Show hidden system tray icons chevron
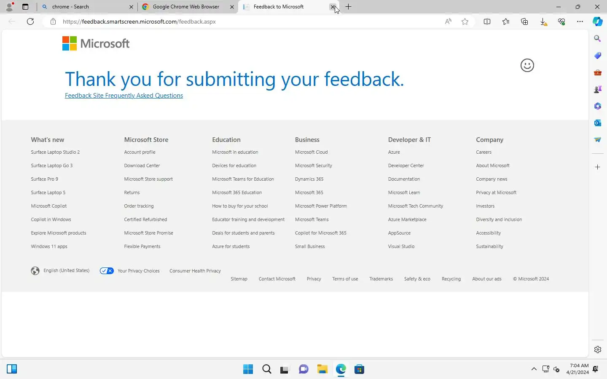The width and height of the screenshot is (607, 379). click(x=534, y=369)
